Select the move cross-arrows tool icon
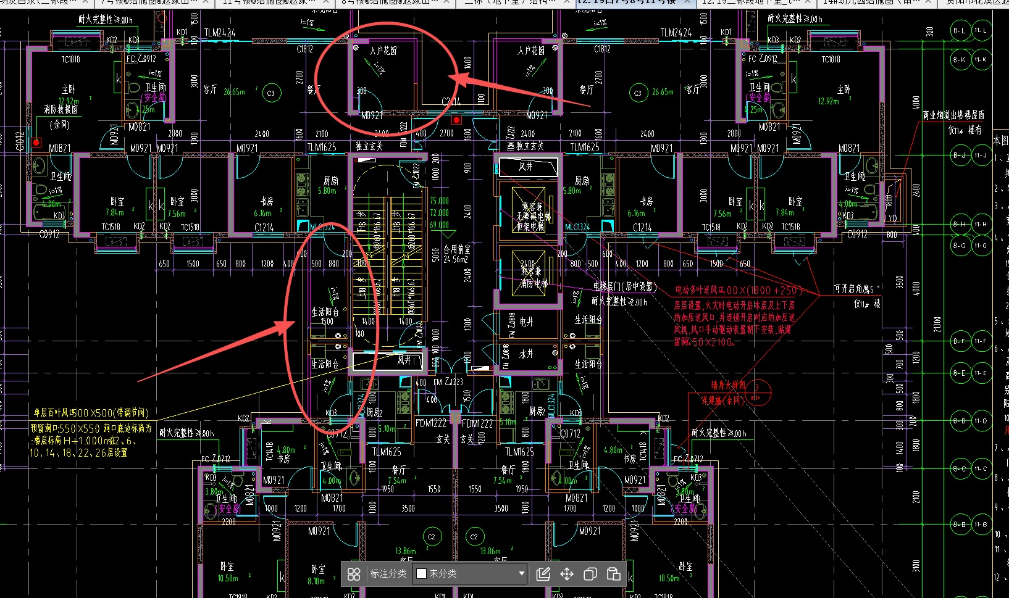This screenshot has width=1009, height=598. (567, 574)
